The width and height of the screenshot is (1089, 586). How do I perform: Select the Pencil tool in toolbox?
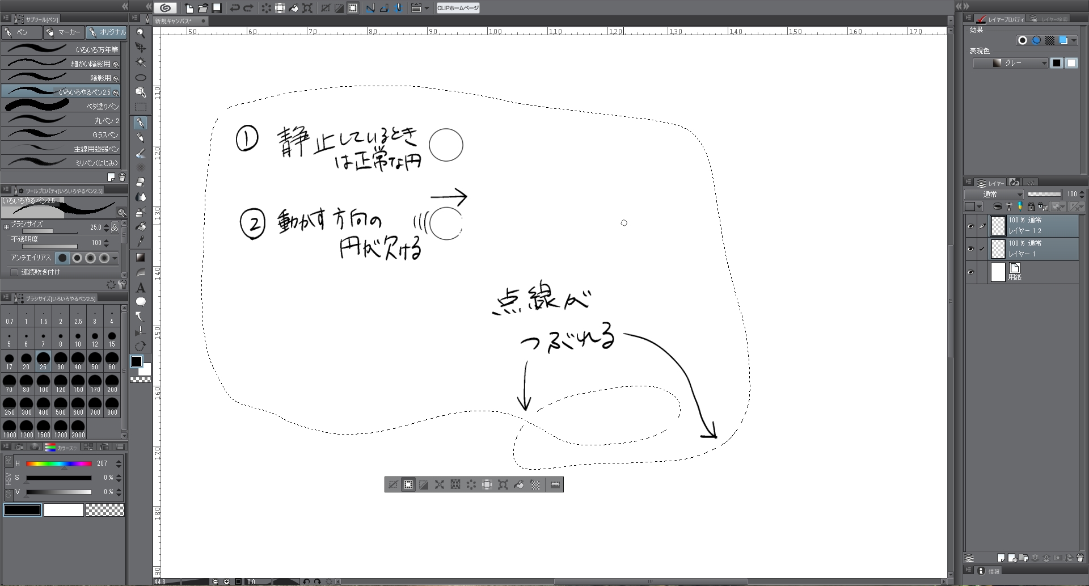(x=141, y=137)
